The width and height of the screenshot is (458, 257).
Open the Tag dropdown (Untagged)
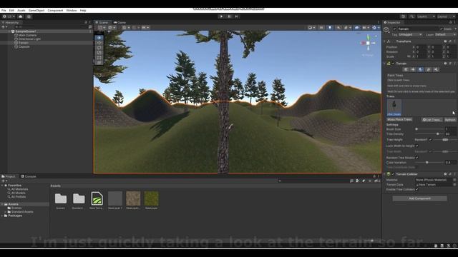point(410,35)
